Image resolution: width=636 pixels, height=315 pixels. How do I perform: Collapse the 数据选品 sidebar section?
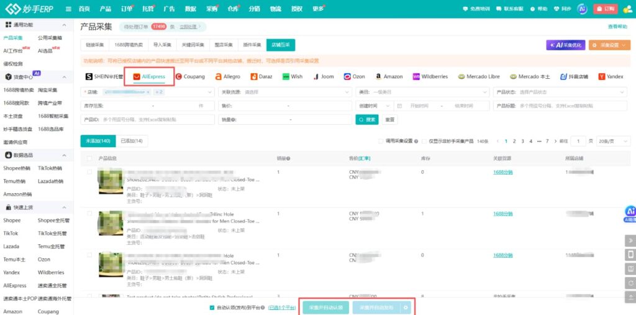click(x=64, y=155)
